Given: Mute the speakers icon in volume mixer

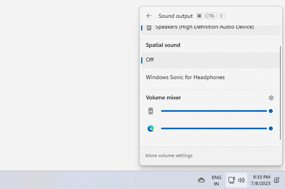Looking at the screenshot, I should point(151,111).
